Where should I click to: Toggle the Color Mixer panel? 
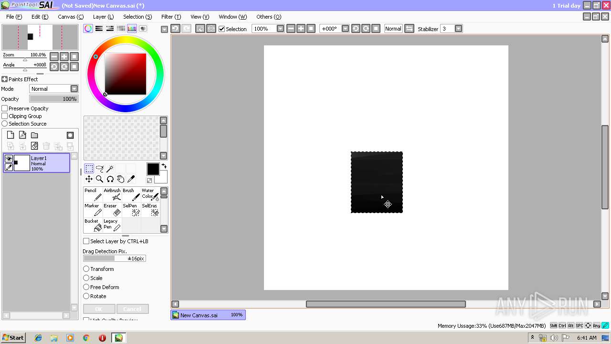[x=121, y=29]
